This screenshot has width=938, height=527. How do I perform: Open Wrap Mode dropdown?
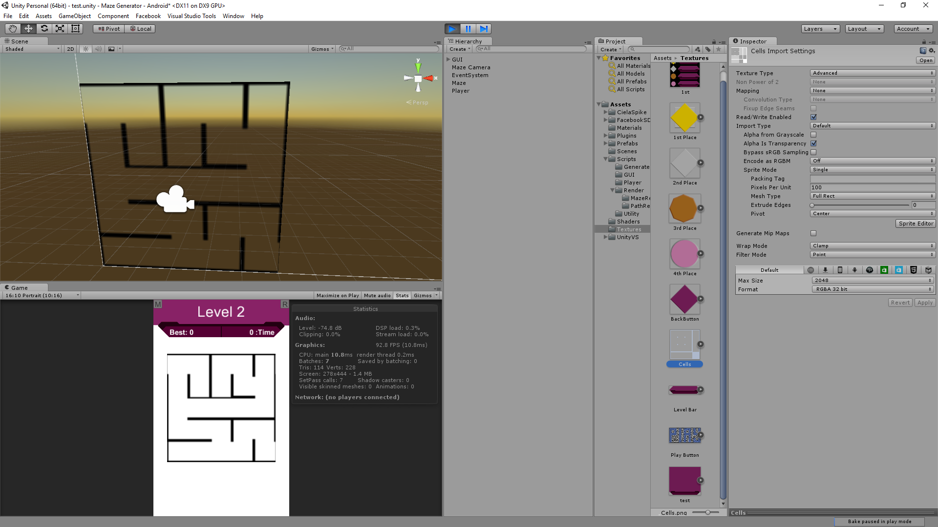873,246
